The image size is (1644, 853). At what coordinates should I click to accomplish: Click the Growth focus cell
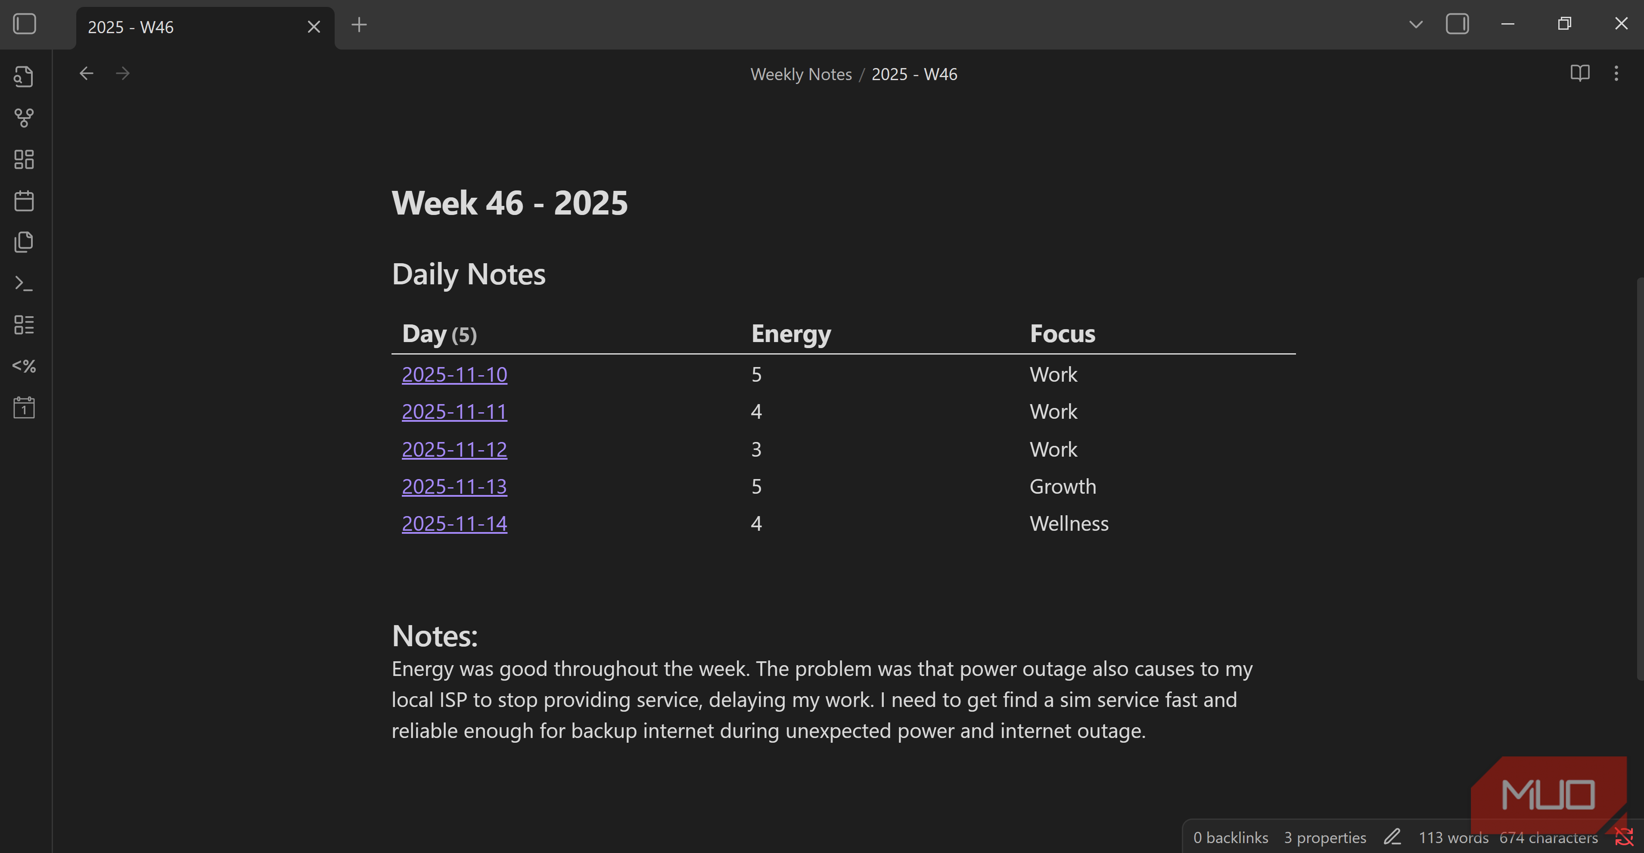coord(1063,486)
